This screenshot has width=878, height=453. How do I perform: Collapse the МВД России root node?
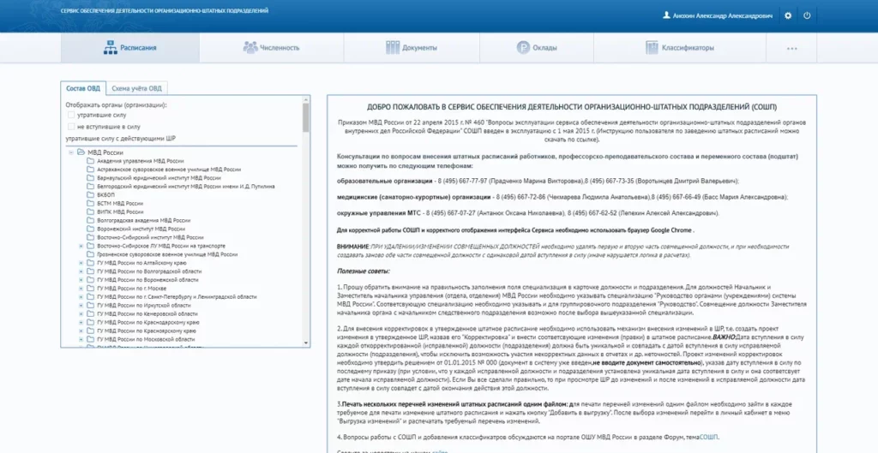click(x=71, y=152)
